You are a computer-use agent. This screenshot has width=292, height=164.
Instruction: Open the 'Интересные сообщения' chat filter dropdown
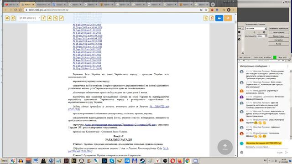click(255, 66)
